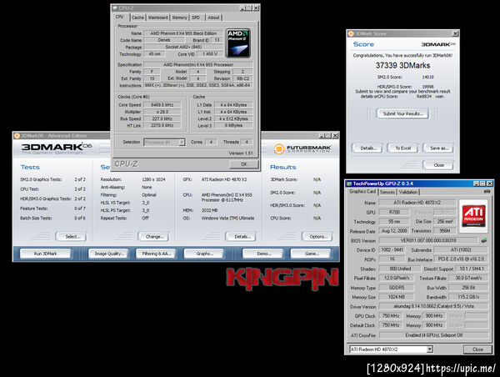Open the CPU-Z processor Selection dropdown
Screen dimensions: 500x377
[164, 143]
